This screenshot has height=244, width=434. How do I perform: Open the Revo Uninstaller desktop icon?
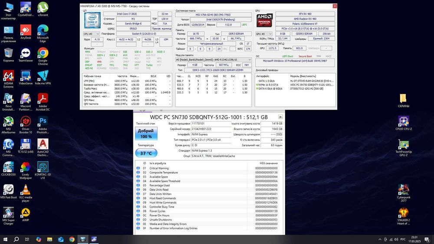[x=8, y=102]
